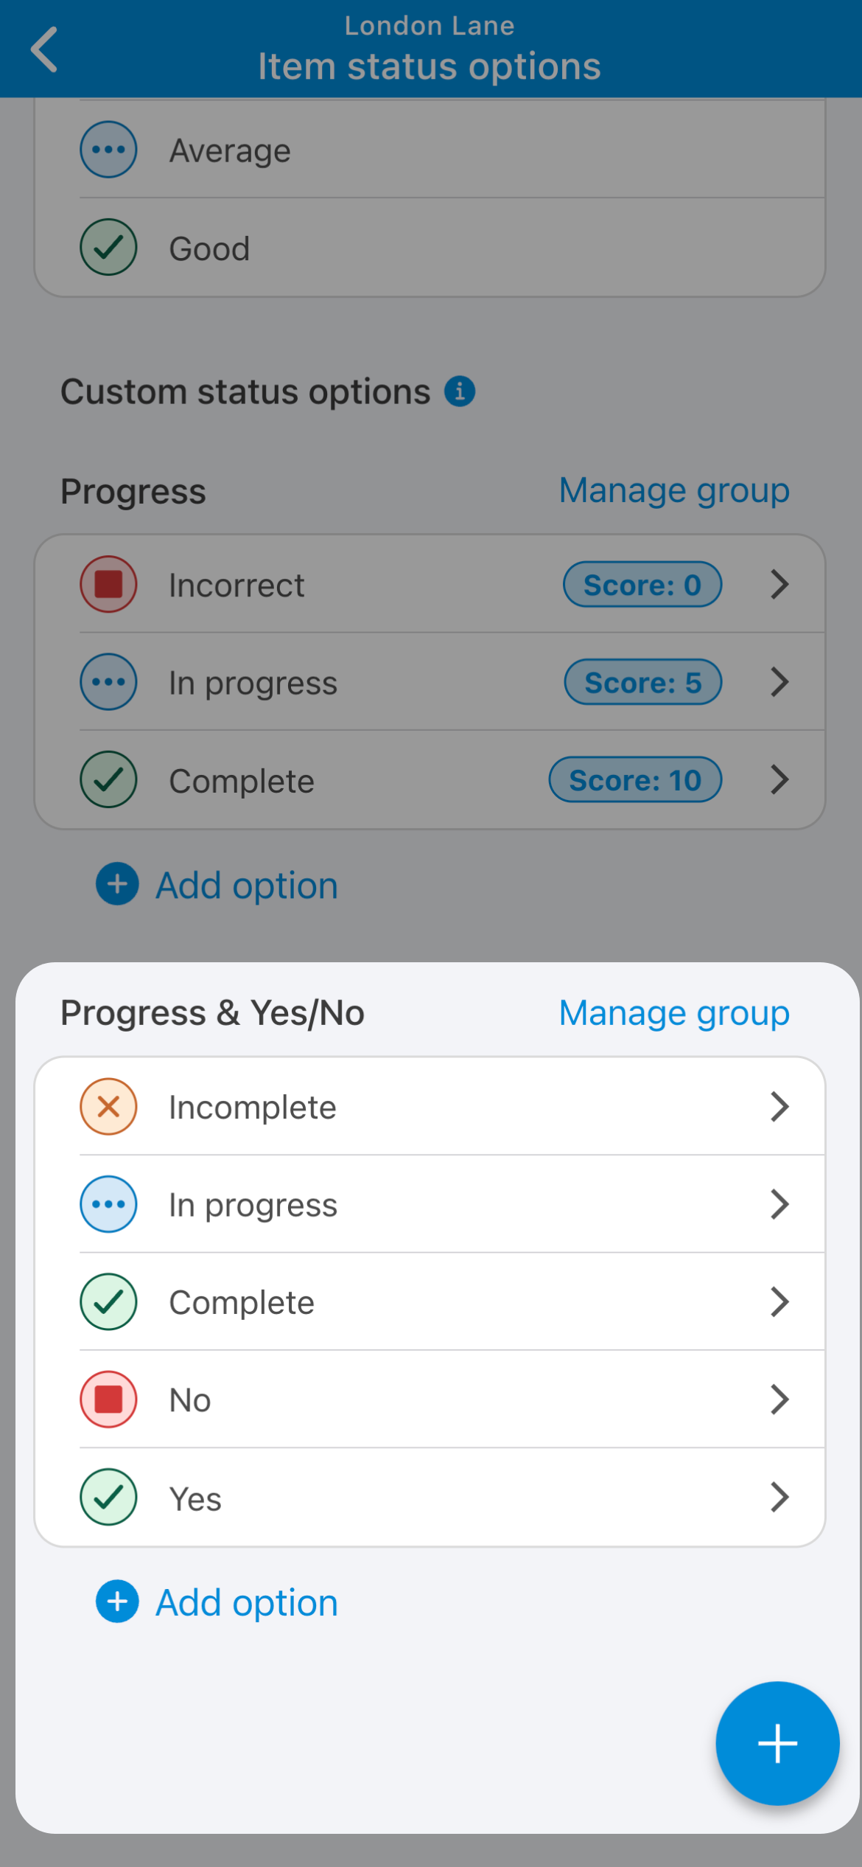Screen dimensions: 862x1867
Task: Expand the Incorrect row chevron
Action: point(779,584)
